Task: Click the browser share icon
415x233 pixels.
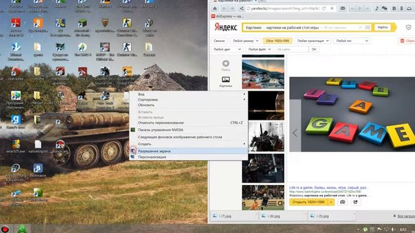Action: [241, 8]
